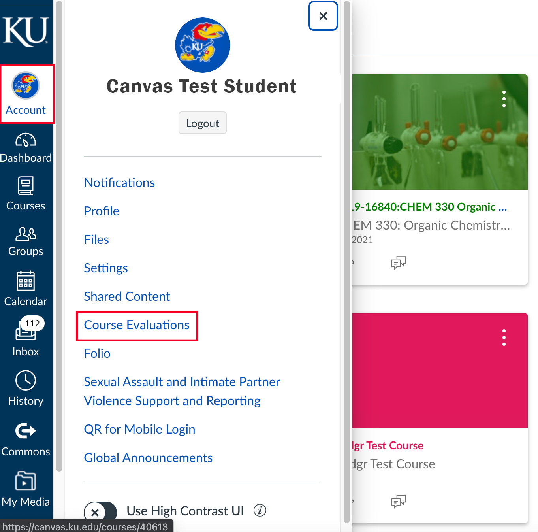Image resolution: width=538 pixels, height=532 pixels.
Task: Open the Calendar icon
Action: tap(26, 288)
